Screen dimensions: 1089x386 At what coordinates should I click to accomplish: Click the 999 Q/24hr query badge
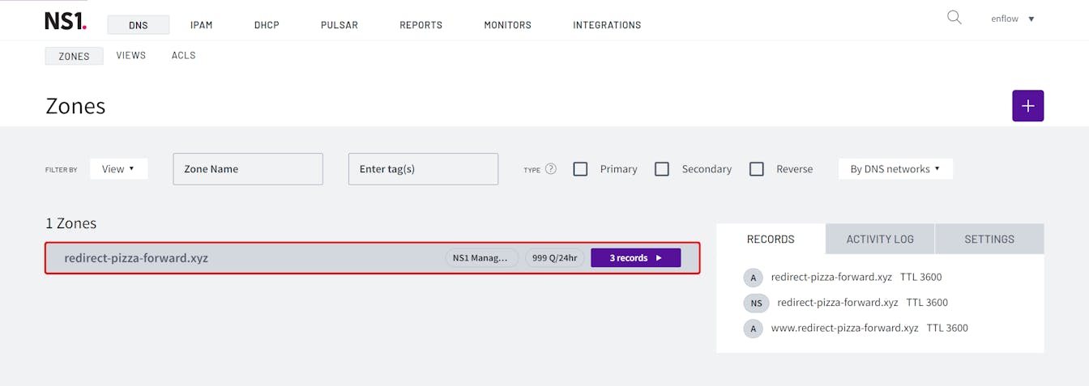pyautogui.click(x=554, y=258)
